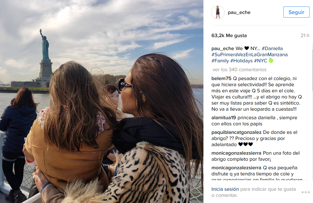Open the Statue of Liberty post photo

pyautogui.click(x=102, y=101)
